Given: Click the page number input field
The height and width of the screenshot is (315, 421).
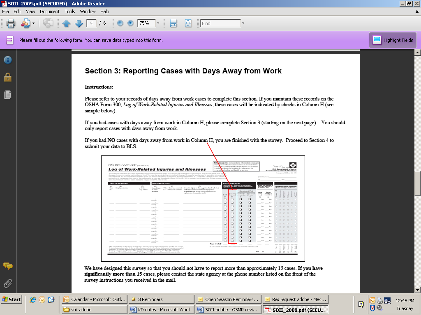Looking at the screenshot, I should click(92, 23).
